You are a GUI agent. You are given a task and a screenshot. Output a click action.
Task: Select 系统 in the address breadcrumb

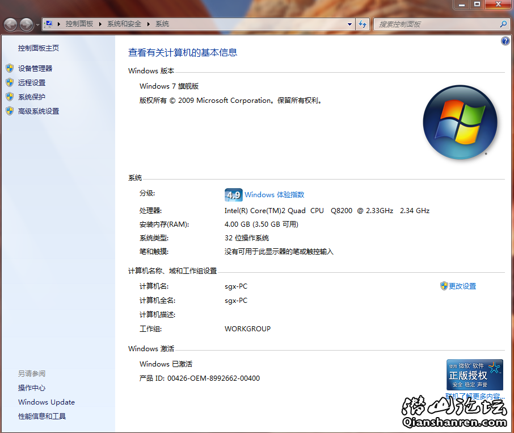point(162,24)
